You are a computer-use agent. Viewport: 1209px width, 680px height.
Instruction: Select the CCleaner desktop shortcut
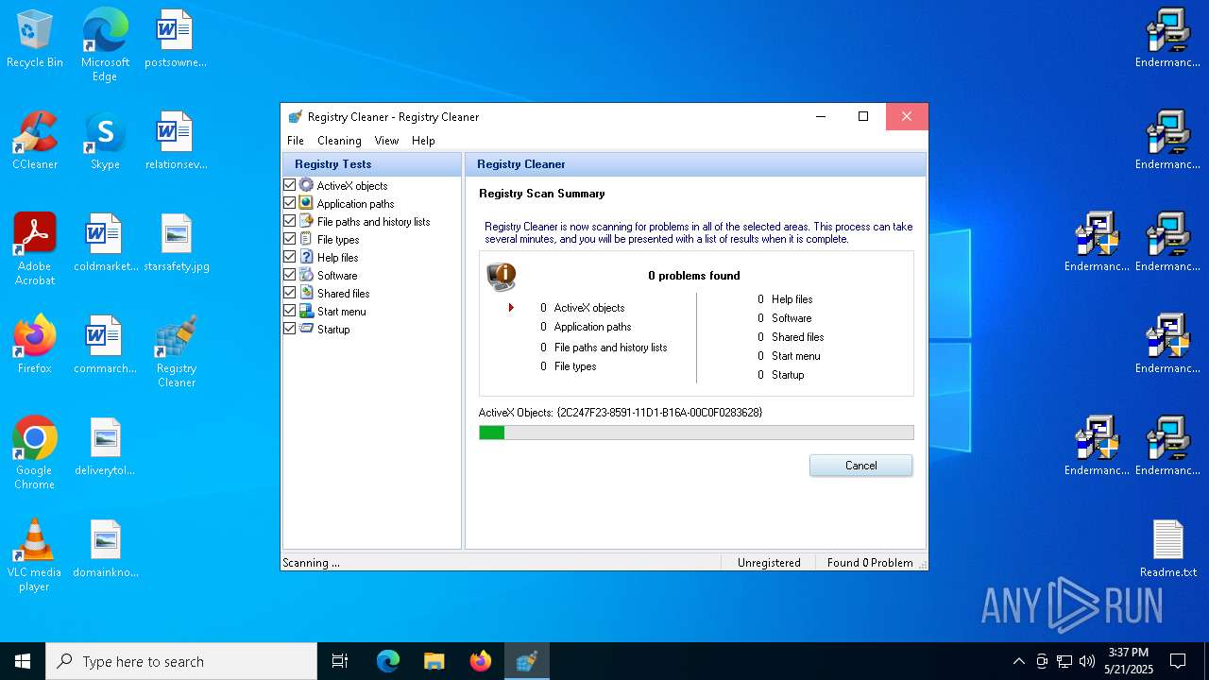pyautogui.click(x=35, y=141)
